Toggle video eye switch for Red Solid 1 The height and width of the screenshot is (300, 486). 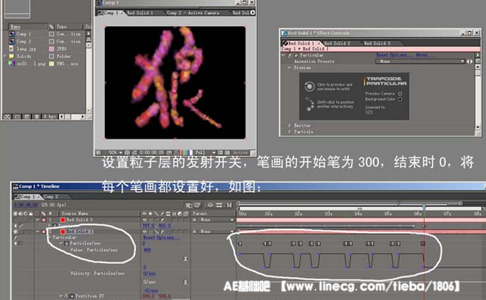(16, 231)
